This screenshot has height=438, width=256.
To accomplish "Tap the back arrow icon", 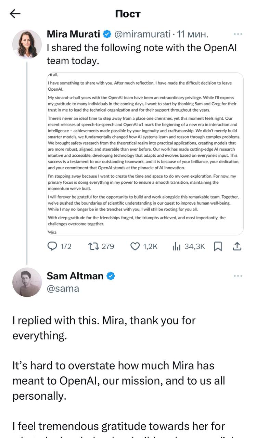I will pyautogui.click(x=15, y=14).
